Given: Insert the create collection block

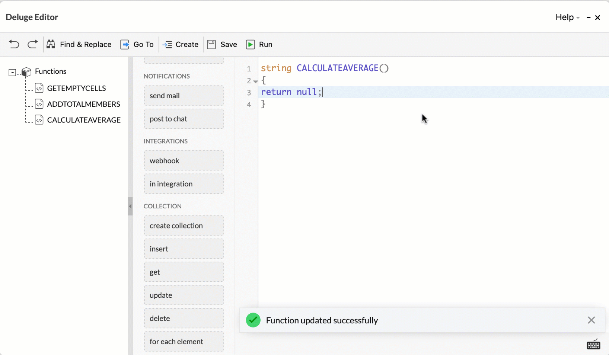Looking at the screenshot, I should tap(184, 226).
